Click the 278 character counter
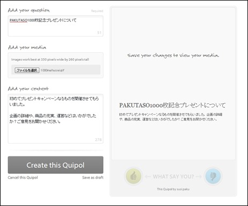The height and width of the screenshot is (206, 248). (x=98, y=139)
